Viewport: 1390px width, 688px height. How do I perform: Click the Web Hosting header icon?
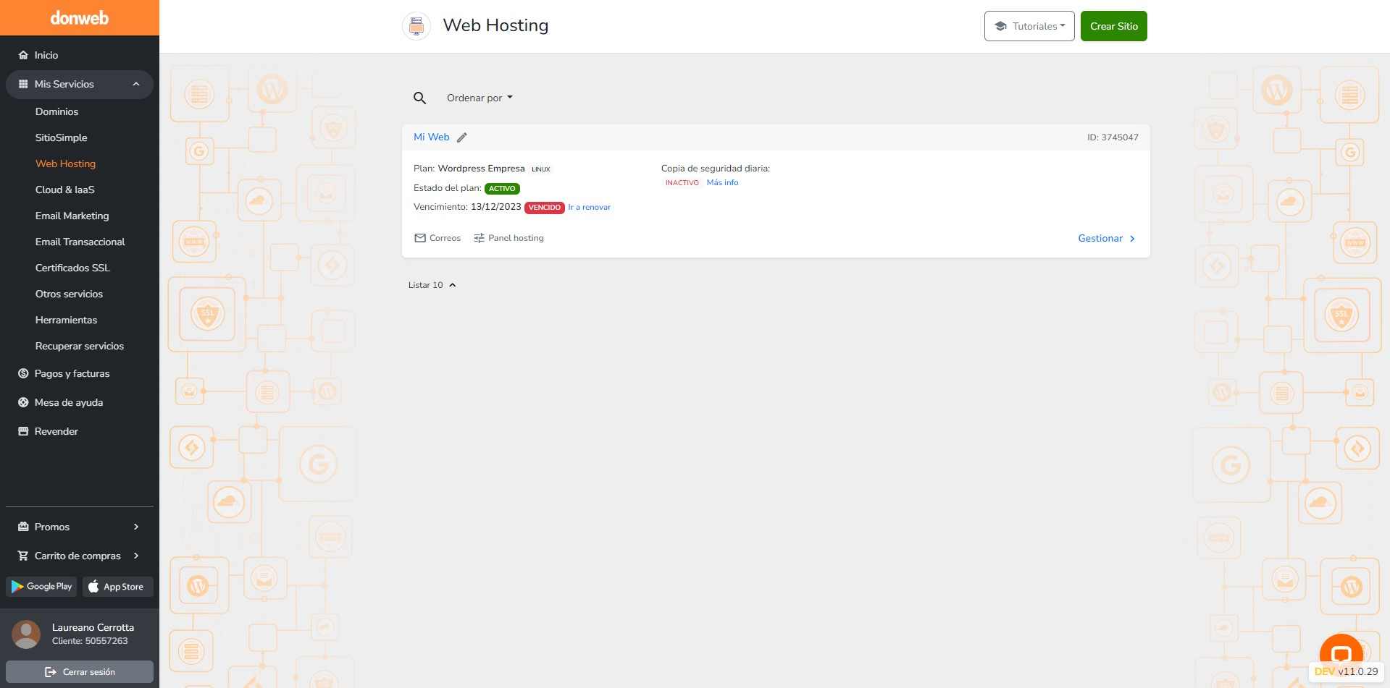416,26
